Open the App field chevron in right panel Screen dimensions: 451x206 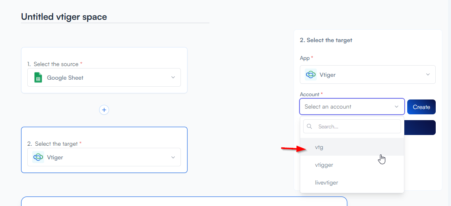427,75
